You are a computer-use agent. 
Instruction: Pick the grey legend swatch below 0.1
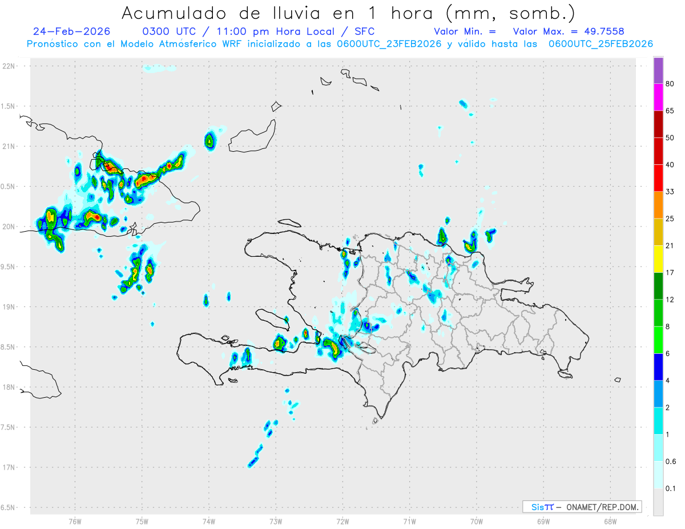(658, 502)
